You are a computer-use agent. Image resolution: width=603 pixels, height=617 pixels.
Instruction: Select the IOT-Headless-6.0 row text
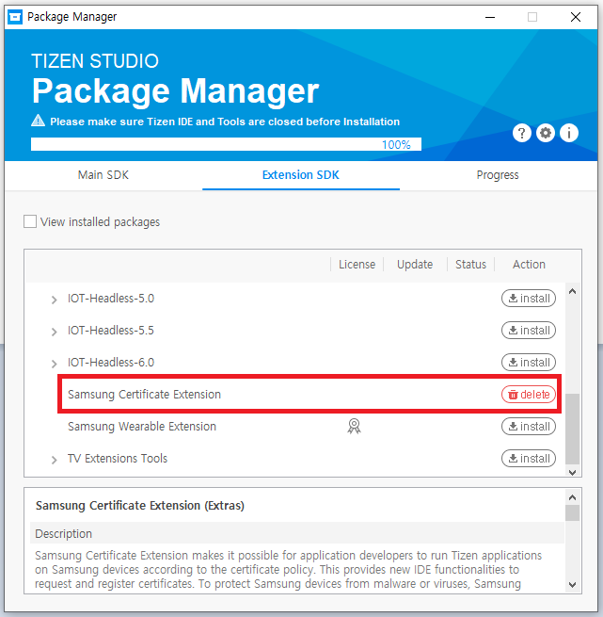click(x=111, y=362)
